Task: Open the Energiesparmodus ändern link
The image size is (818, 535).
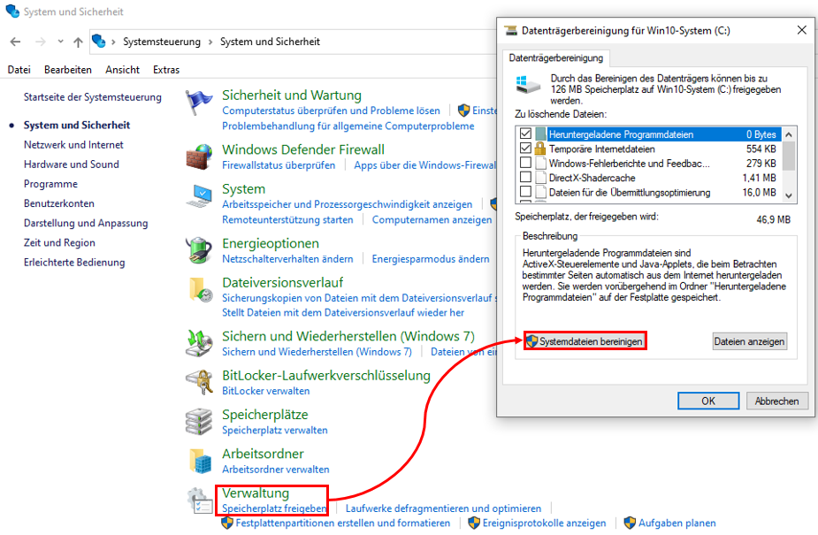Action: click(431, 259)
